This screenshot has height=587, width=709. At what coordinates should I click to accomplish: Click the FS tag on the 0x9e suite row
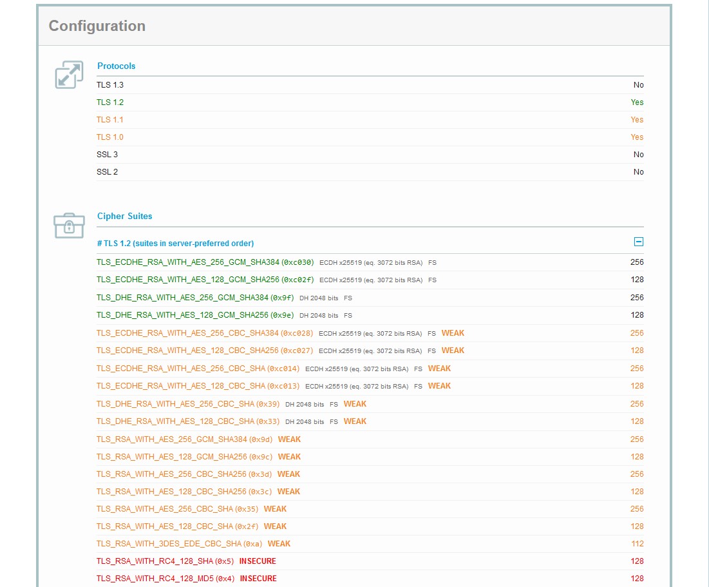348,316
